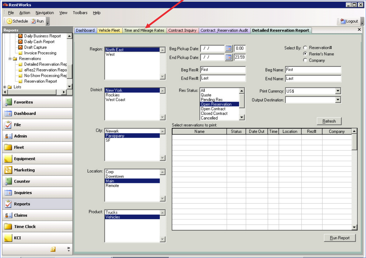Click the Beg Pickup Date field
The height and width of the screenshot is (258, 366).
point(212,49)
